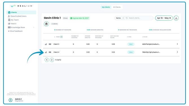Click the Clients clipboard sidebar icon
This screenshot has width=189, height=106.
point(9,12)
